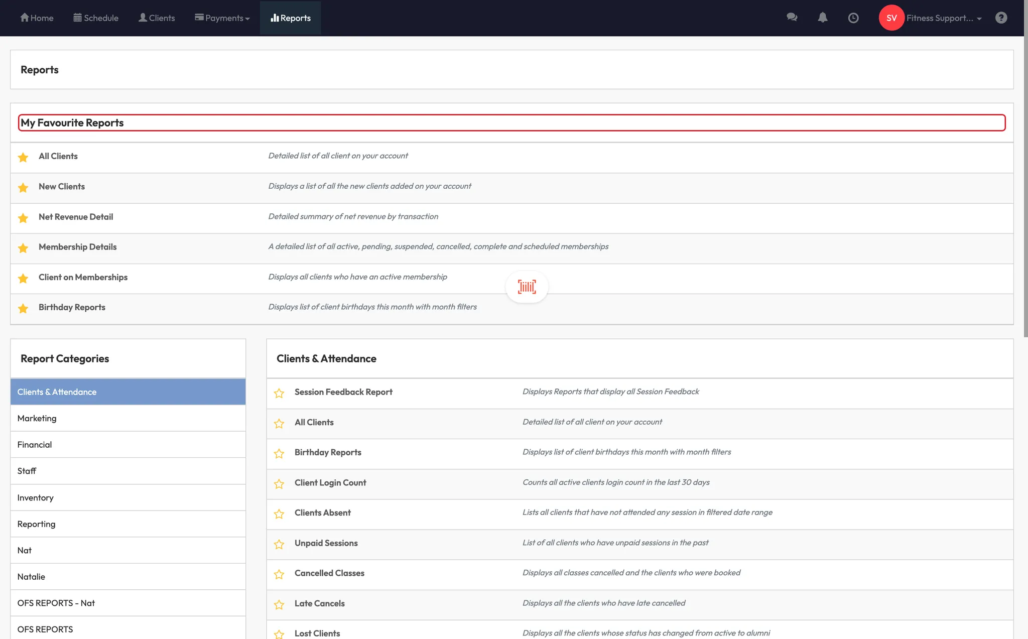The width and height of the screenshot is (1028, 639).
Task: Click the help question mark icon
Action: 1001,18
